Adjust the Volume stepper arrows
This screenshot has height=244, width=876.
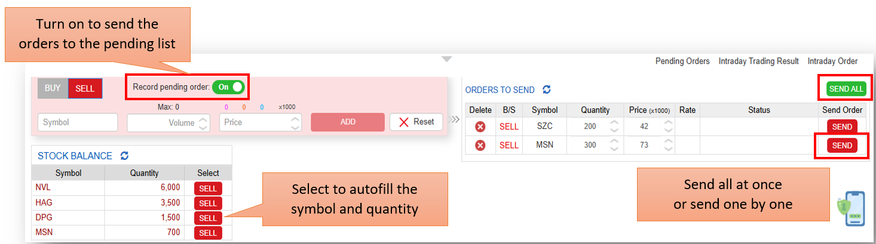click(x=203, y=123)
